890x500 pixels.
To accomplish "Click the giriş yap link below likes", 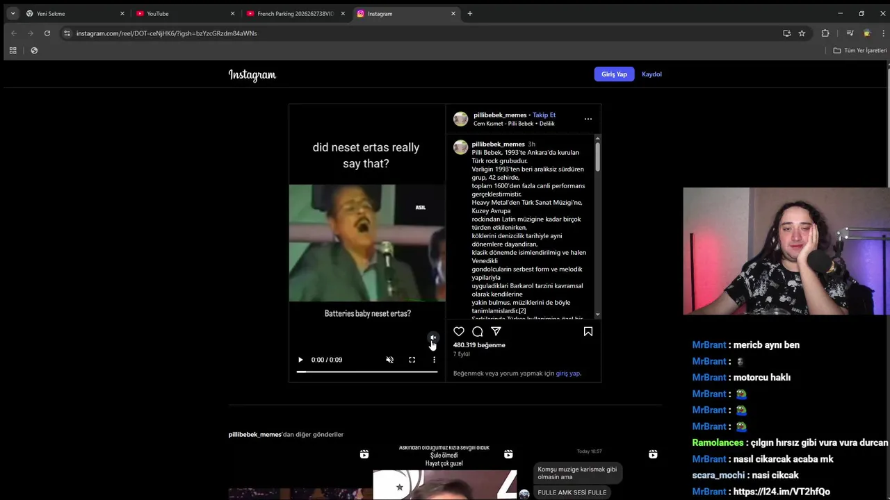I will point(567,373).
